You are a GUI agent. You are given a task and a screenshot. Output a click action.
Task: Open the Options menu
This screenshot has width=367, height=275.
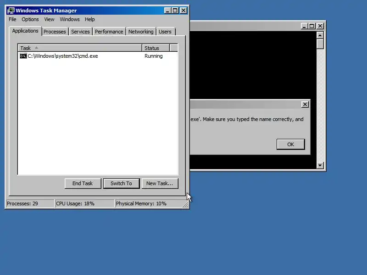coord(30,19)
